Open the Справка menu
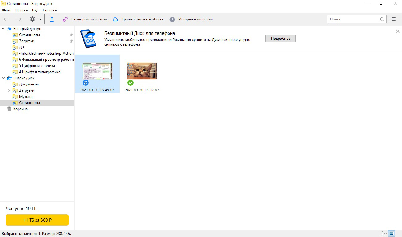Screen dimensions: 402x237 tap(50, 10)
